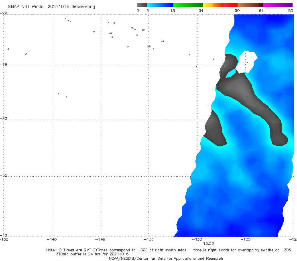Click the small gray low-wind patch near -30 latitude
The height and width of the screenshot is (261, 297).
(x=215, y=129)
